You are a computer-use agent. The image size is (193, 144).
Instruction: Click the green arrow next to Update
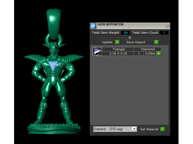pyautogui.click(x=117, y=42)
